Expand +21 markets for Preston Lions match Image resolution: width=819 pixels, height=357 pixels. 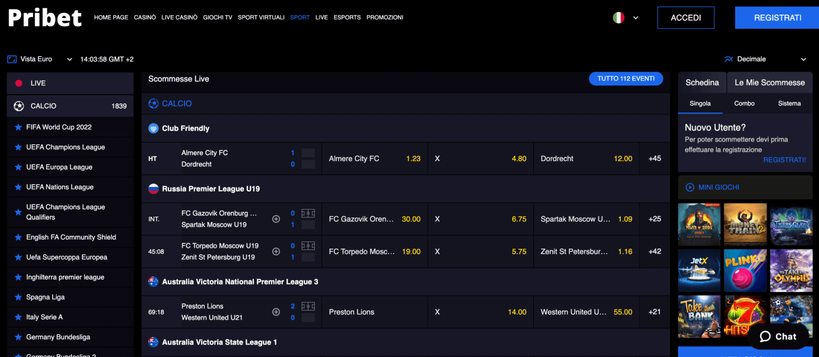coord(655,312)
